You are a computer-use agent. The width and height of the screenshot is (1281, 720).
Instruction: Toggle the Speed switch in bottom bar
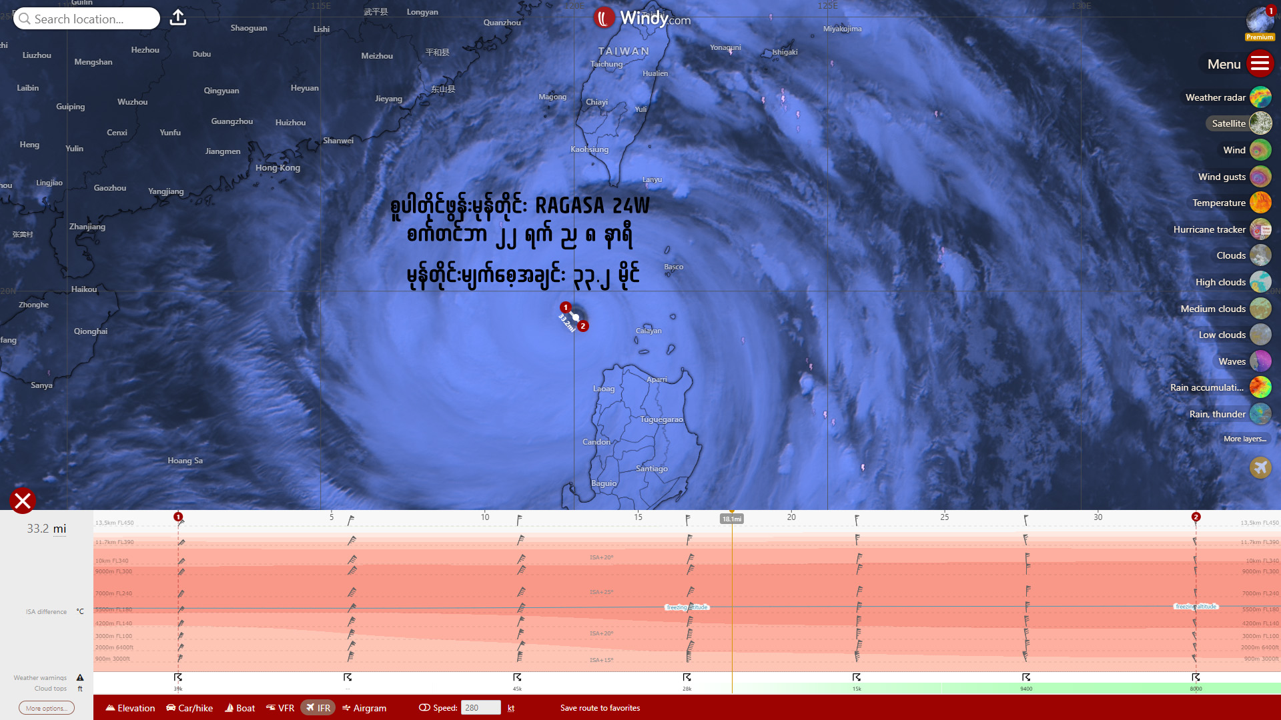tap(424, 708)
